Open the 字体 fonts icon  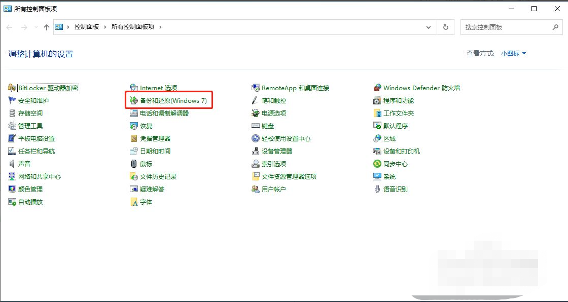(134, 202)
